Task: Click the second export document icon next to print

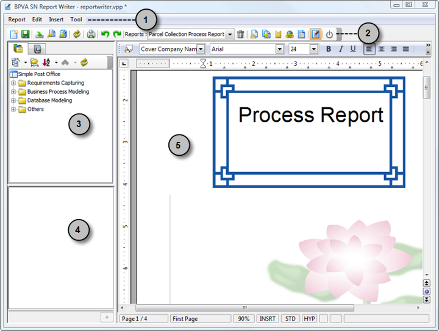Action: pyautogui.click(x=63, y=34)
